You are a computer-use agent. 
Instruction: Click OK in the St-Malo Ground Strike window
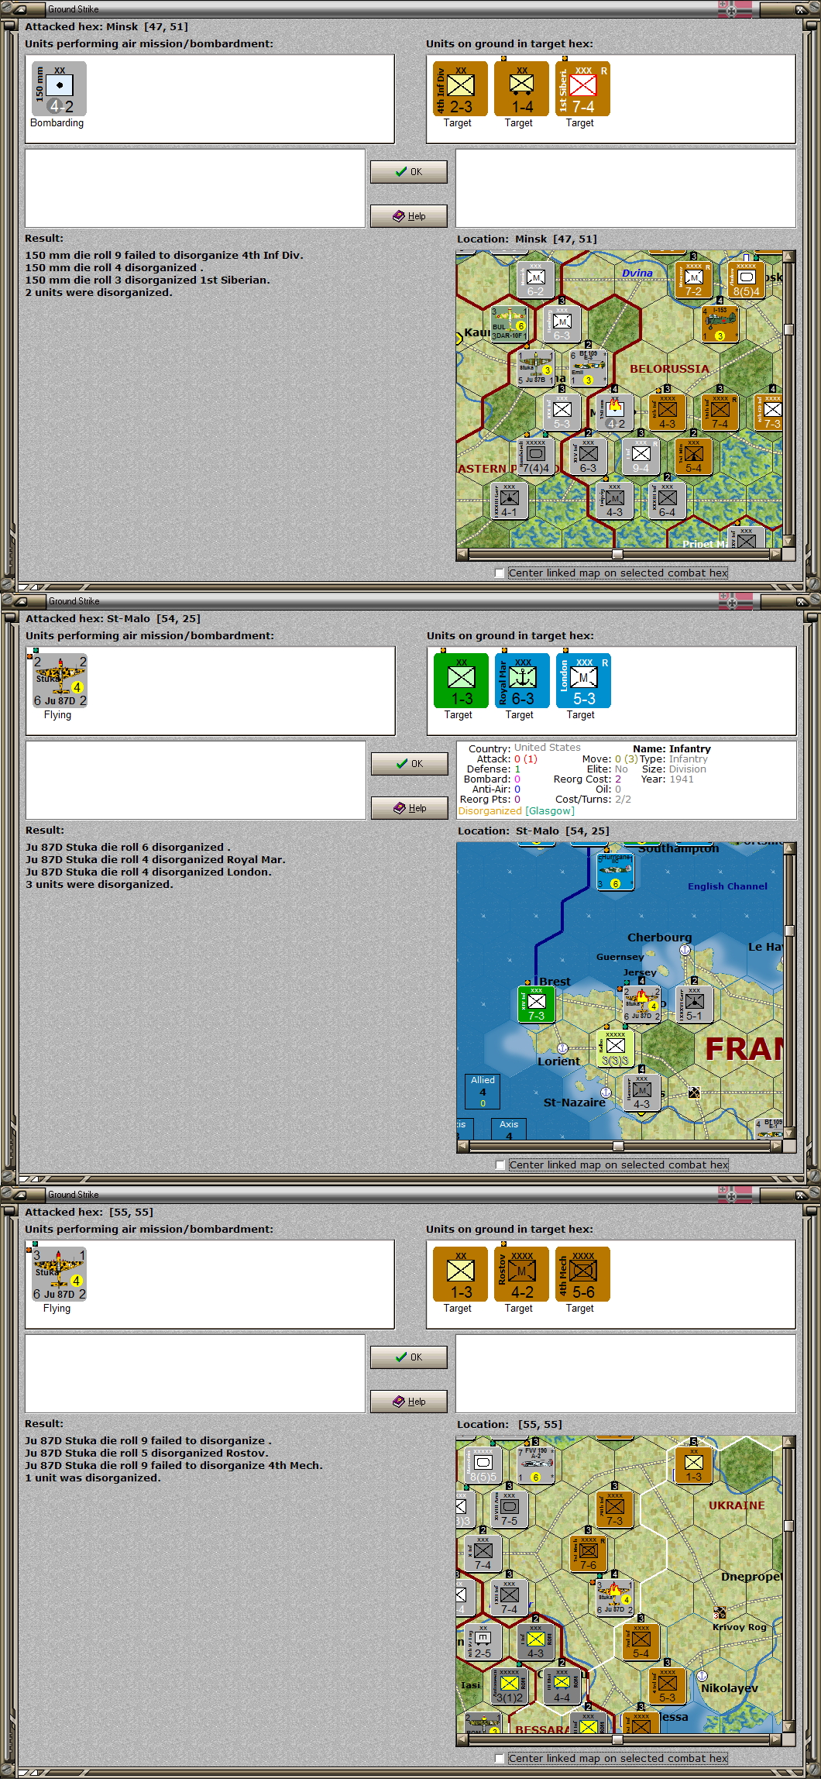coord(410,764)
